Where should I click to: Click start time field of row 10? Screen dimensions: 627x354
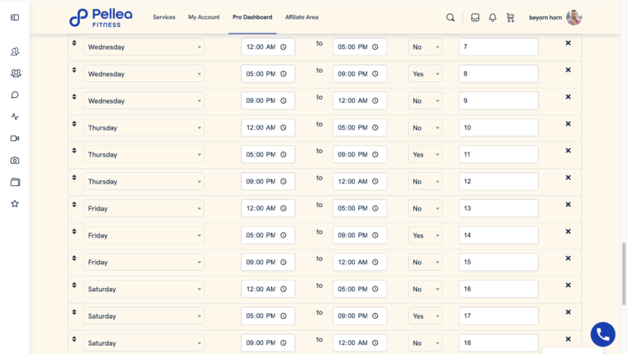pyautogui.click(x=268, y=127)
